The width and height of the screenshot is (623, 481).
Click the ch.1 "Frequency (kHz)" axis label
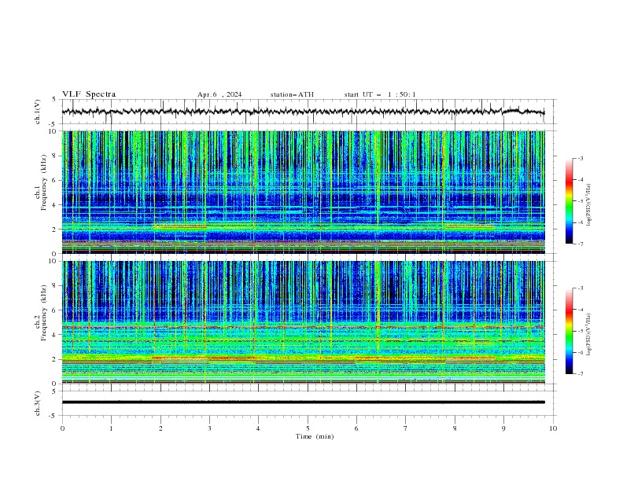click(x=44, y=182)
